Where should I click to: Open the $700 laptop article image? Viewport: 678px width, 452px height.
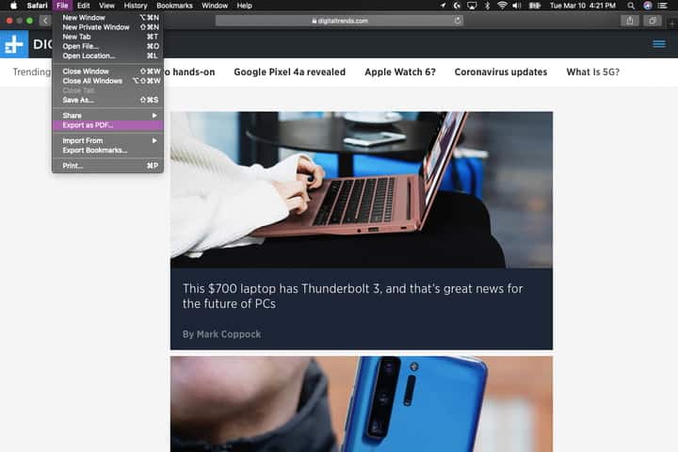362,189
